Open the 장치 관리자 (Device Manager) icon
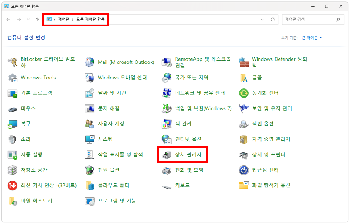The image size is (349, 223). (x=167, y=155)
